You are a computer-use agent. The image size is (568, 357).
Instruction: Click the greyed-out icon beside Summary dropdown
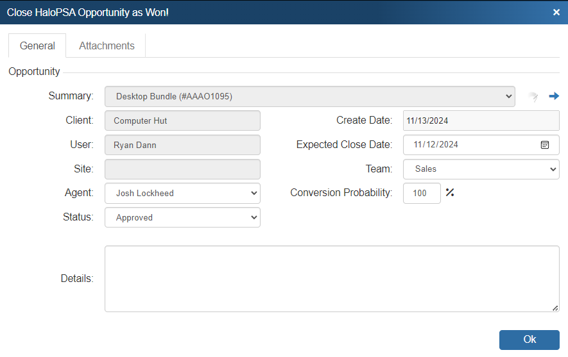coord(533,97)
